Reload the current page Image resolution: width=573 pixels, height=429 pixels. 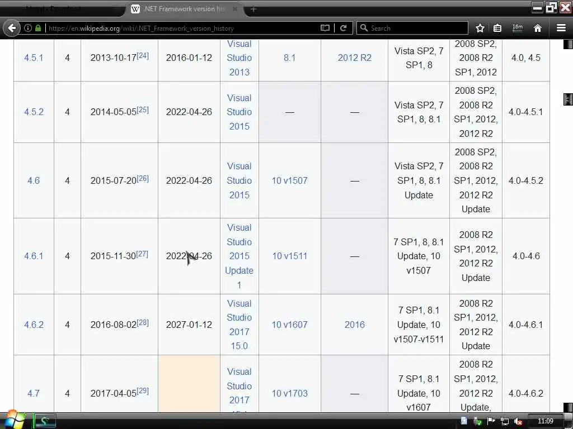(x=343, y=28)
